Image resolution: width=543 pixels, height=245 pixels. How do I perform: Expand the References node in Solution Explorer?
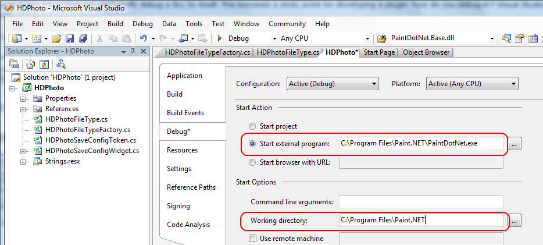[x=23, y=109]
